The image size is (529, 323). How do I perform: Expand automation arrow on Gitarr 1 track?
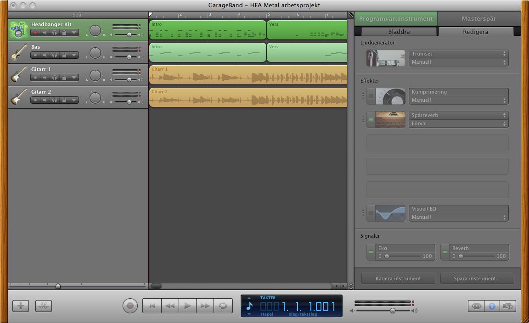(x=73, y=78)
